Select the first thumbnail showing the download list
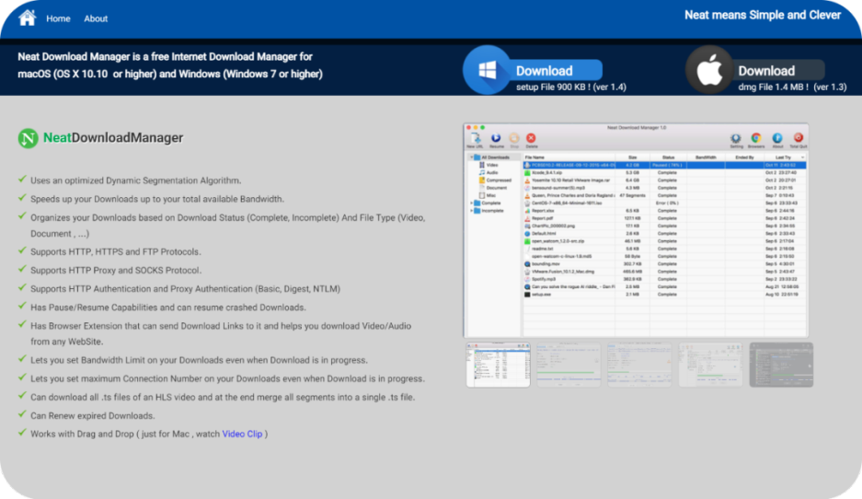Image resolution: width=862 pixels, height=499 pixels. point(498,365)
